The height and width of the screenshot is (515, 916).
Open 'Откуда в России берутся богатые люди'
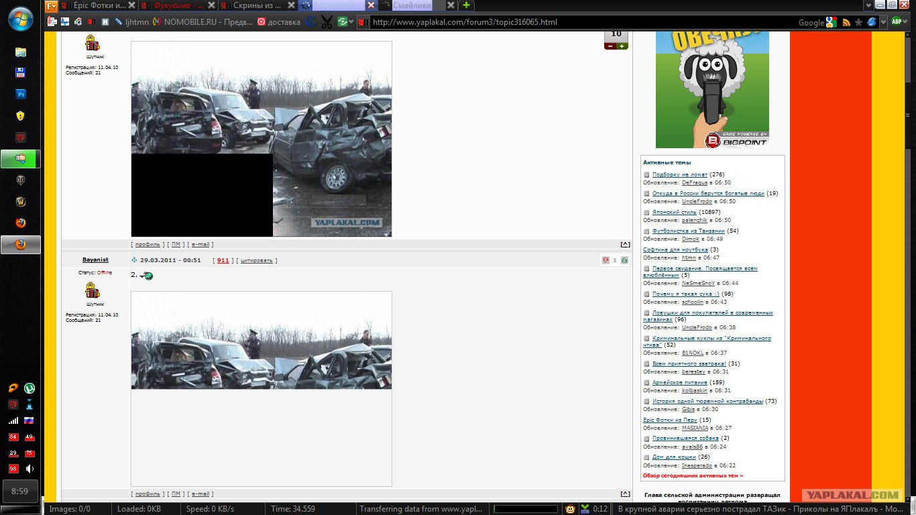pos(708,193)
